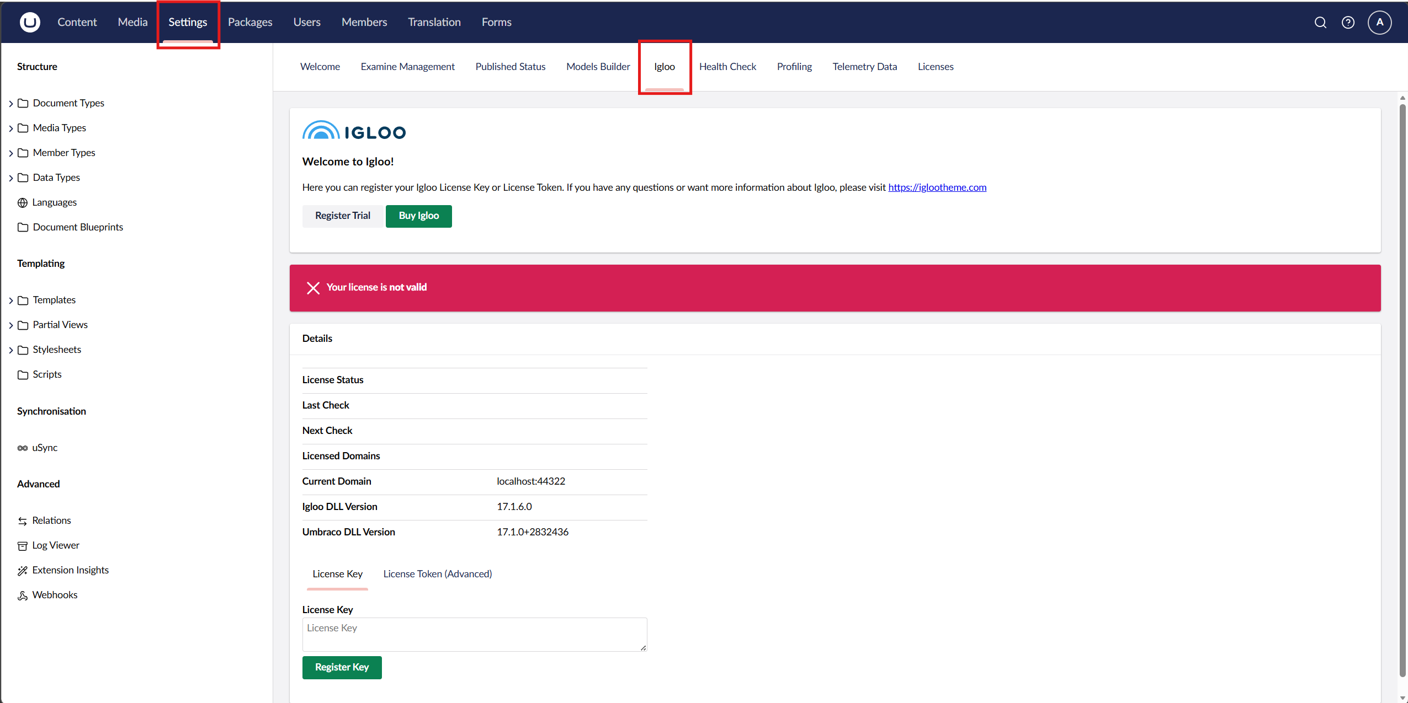
Task: Expand the Media Types tree node
Action: coord(10,128)
